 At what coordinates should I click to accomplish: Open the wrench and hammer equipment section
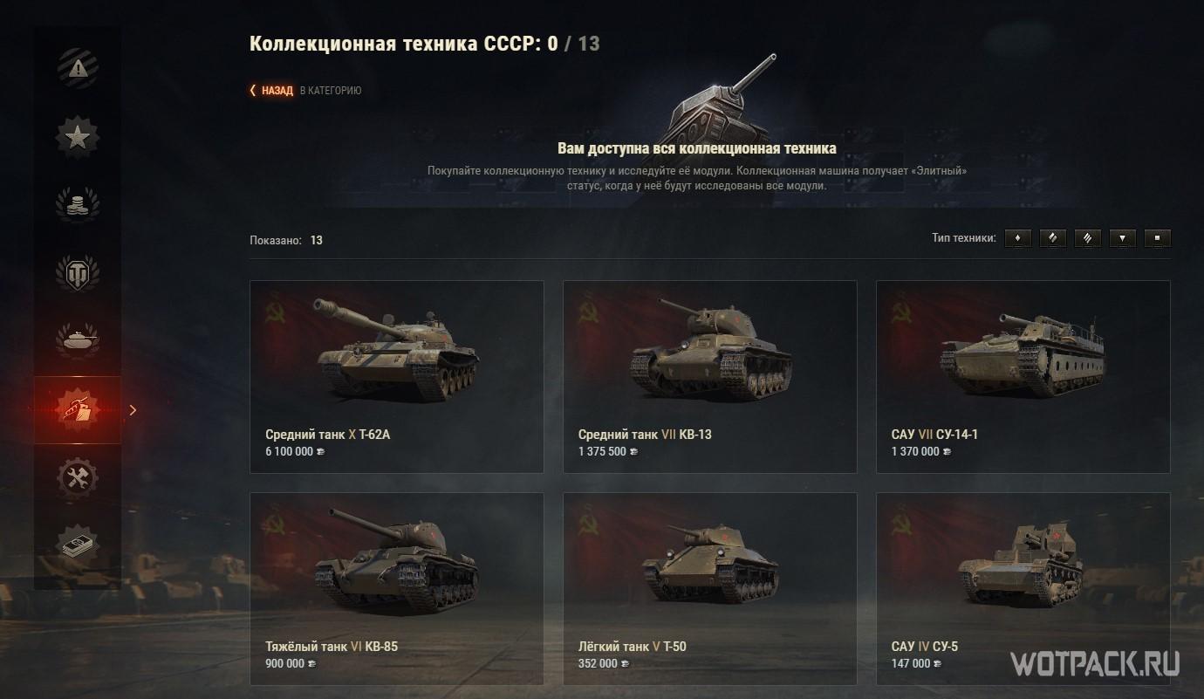click(78, 477)
